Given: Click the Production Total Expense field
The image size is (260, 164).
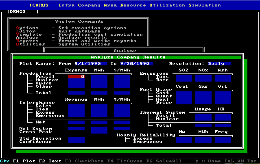Looking at the screenshot, I should pyautogui.click(x=76, y=93).
